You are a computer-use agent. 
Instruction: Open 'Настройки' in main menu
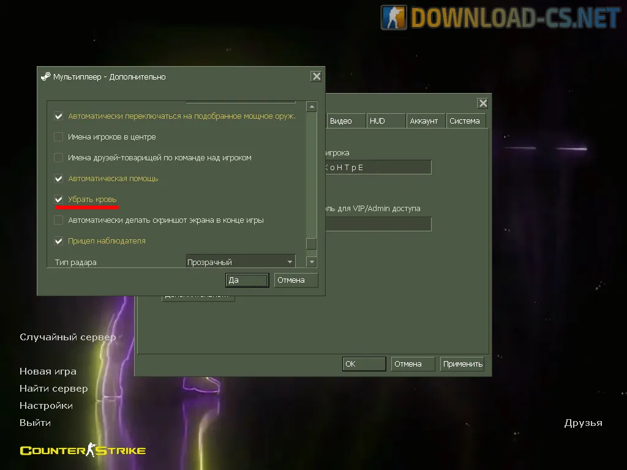click(46, 406)
